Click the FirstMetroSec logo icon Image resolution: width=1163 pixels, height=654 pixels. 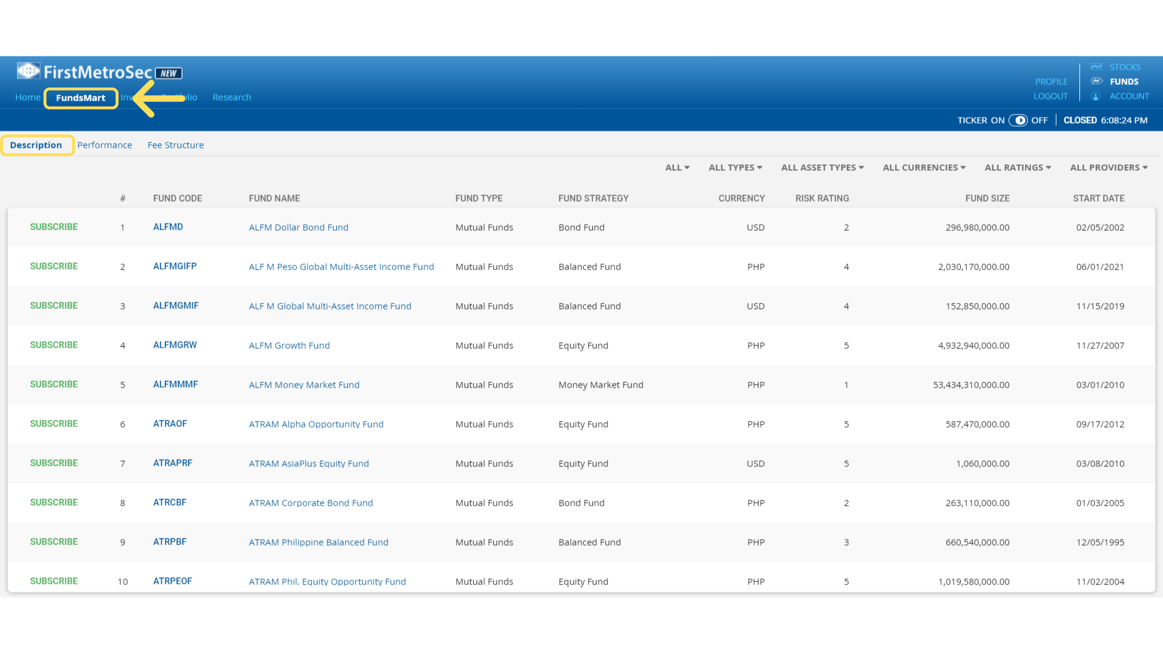[28, 71]
